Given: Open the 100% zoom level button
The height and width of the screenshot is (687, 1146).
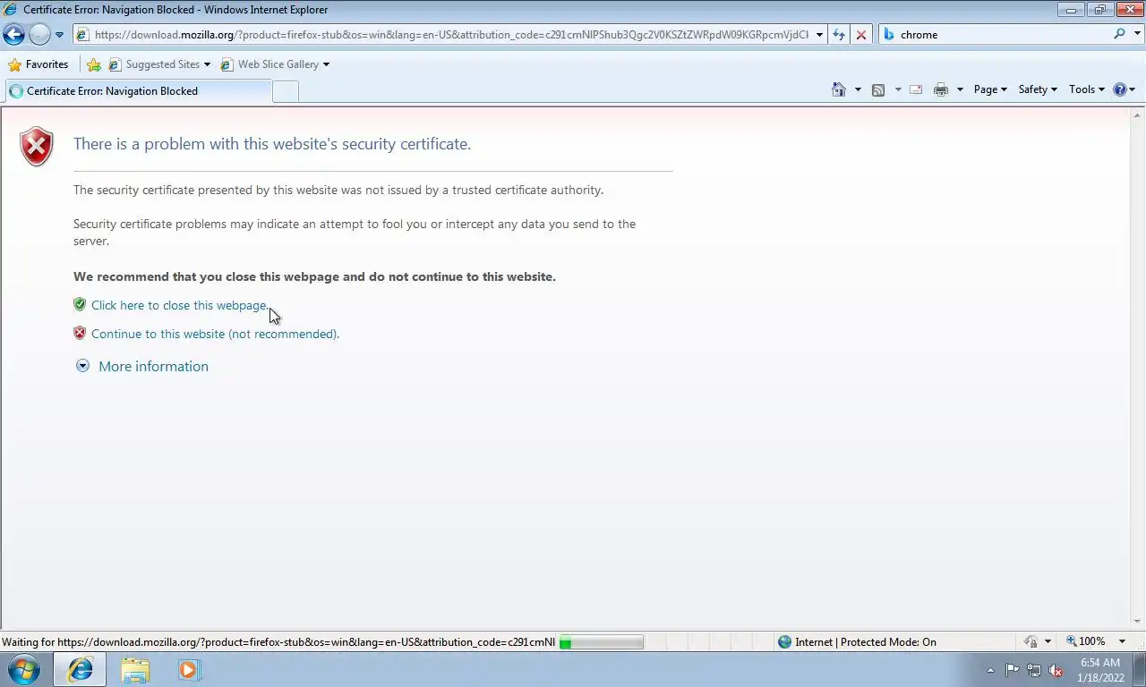Looking at the screenshot, I should 1085,641.
